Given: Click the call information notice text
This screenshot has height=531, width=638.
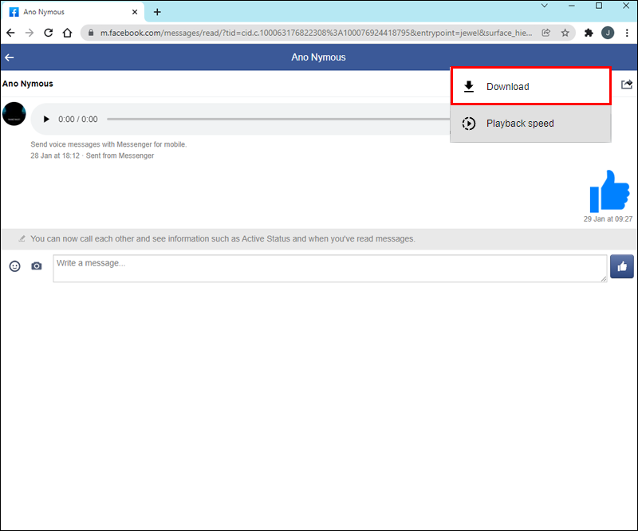Looking at the screenshot, I should 223,239.
